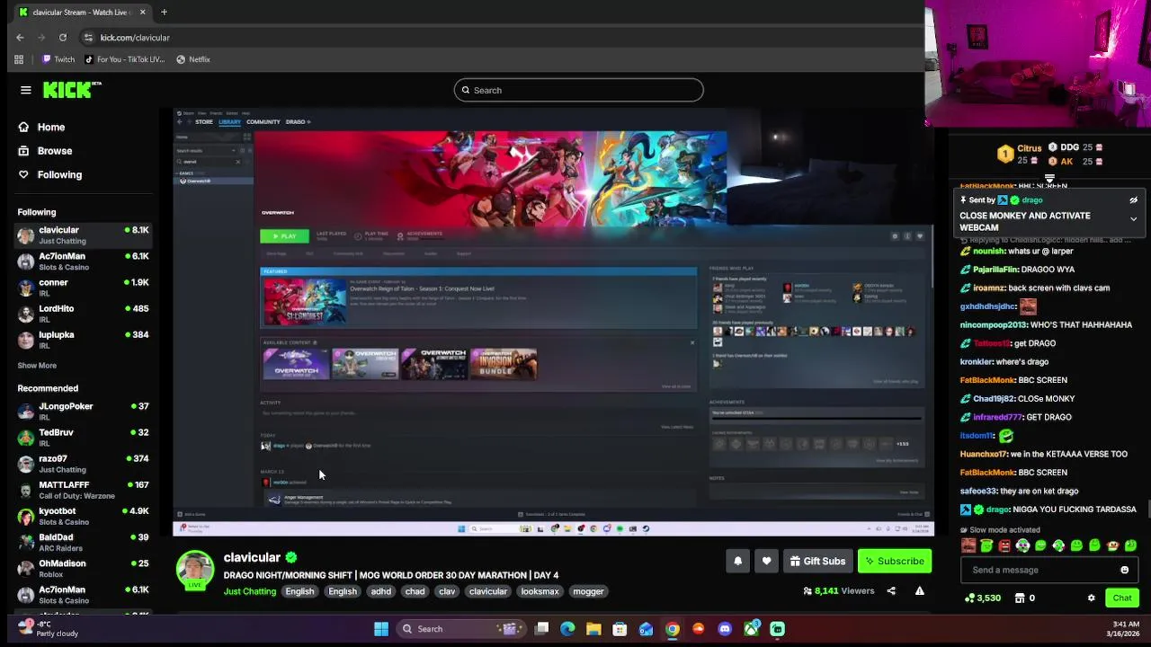
Task: Click the Gift Subs button
Action: coord(817,561)
